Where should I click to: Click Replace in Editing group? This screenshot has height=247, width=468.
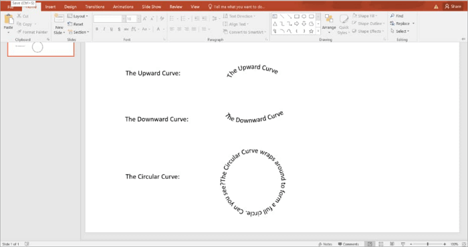[402, 23]
